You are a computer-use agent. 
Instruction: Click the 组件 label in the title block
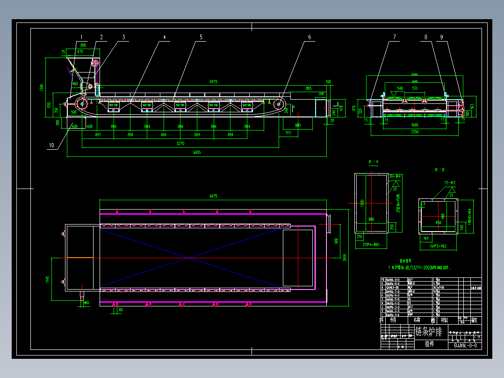(429, 344)
